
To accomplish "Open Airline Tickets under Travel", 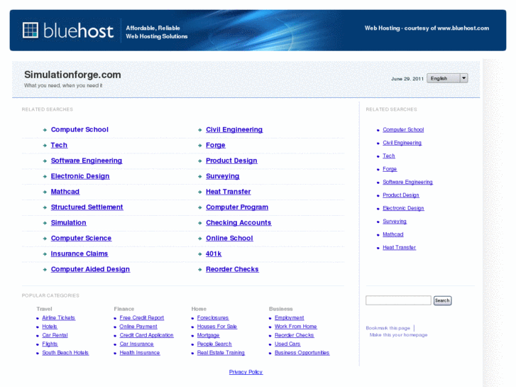I will [59, 318].
